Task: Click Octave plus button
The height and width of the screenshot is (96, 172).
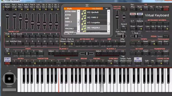Action: tap(139, 54)
